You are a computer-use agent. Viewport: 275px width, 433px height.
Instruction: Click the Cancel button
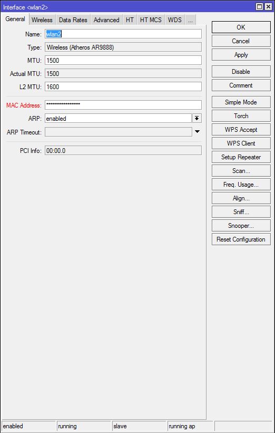coord(241,41)
